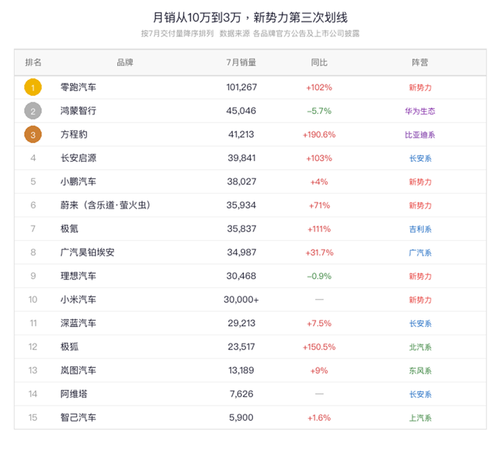Screen dimensions: 500x465
Task: Click sales figure 23,517
Action: (x=241, y=347)
